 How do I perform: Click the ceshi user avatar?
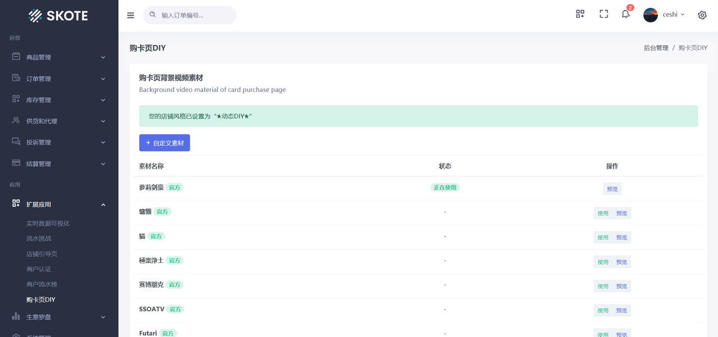click(651, 15)
